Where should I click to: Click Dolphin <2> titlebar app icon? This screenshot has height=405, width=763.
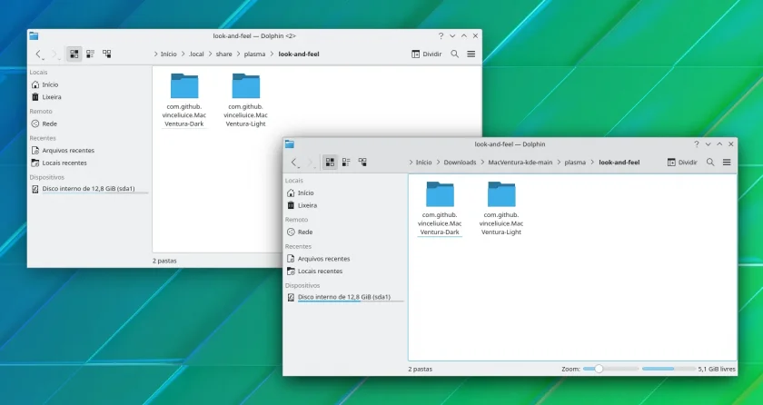click(x=34, y=36)
